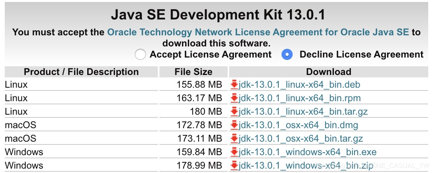Download jdk-13.0.1_osx-x64_bin.tar.gz file
This screenshot has width=433, height=173.
301,138
